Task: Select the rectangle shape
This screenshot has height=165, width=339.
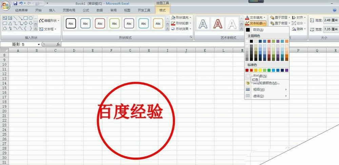Action: (x=25, y=18)
